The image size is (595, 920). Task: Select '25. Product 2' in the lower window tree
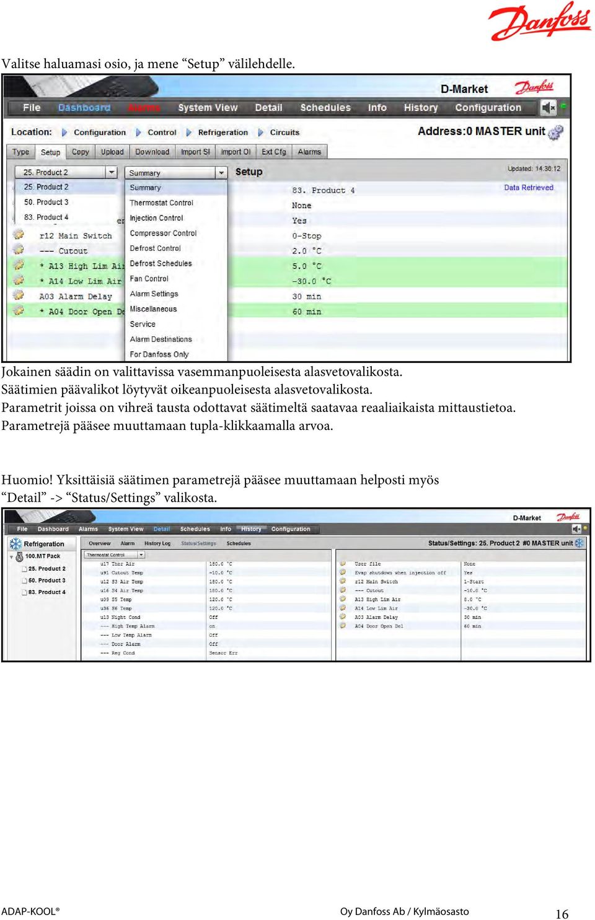(x=47, y=569)
